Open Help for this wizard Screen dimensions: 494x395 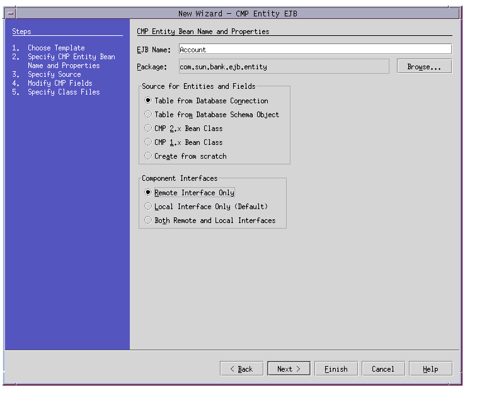[431, 369]
